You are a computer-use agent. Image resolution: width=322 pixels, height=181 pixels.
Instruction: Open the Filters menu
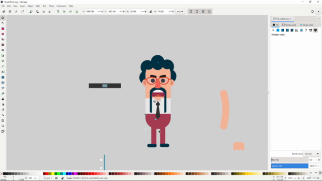tap(51, 6)
